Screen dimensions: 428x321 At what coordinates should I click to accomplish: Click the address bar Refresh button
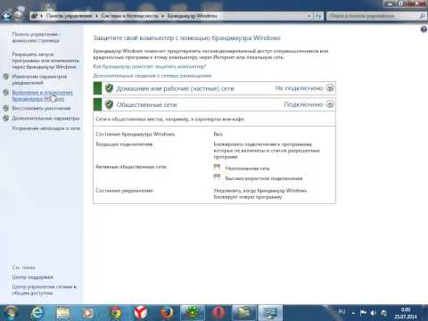pos(318,16)
